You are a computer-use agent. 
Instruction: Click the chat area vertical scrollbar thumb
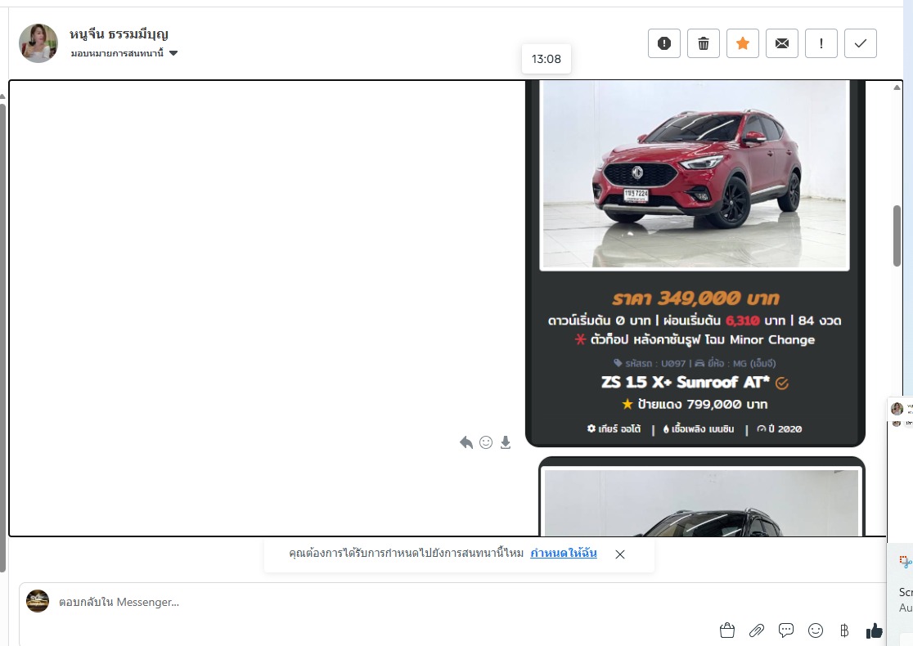tap(897, 236)
